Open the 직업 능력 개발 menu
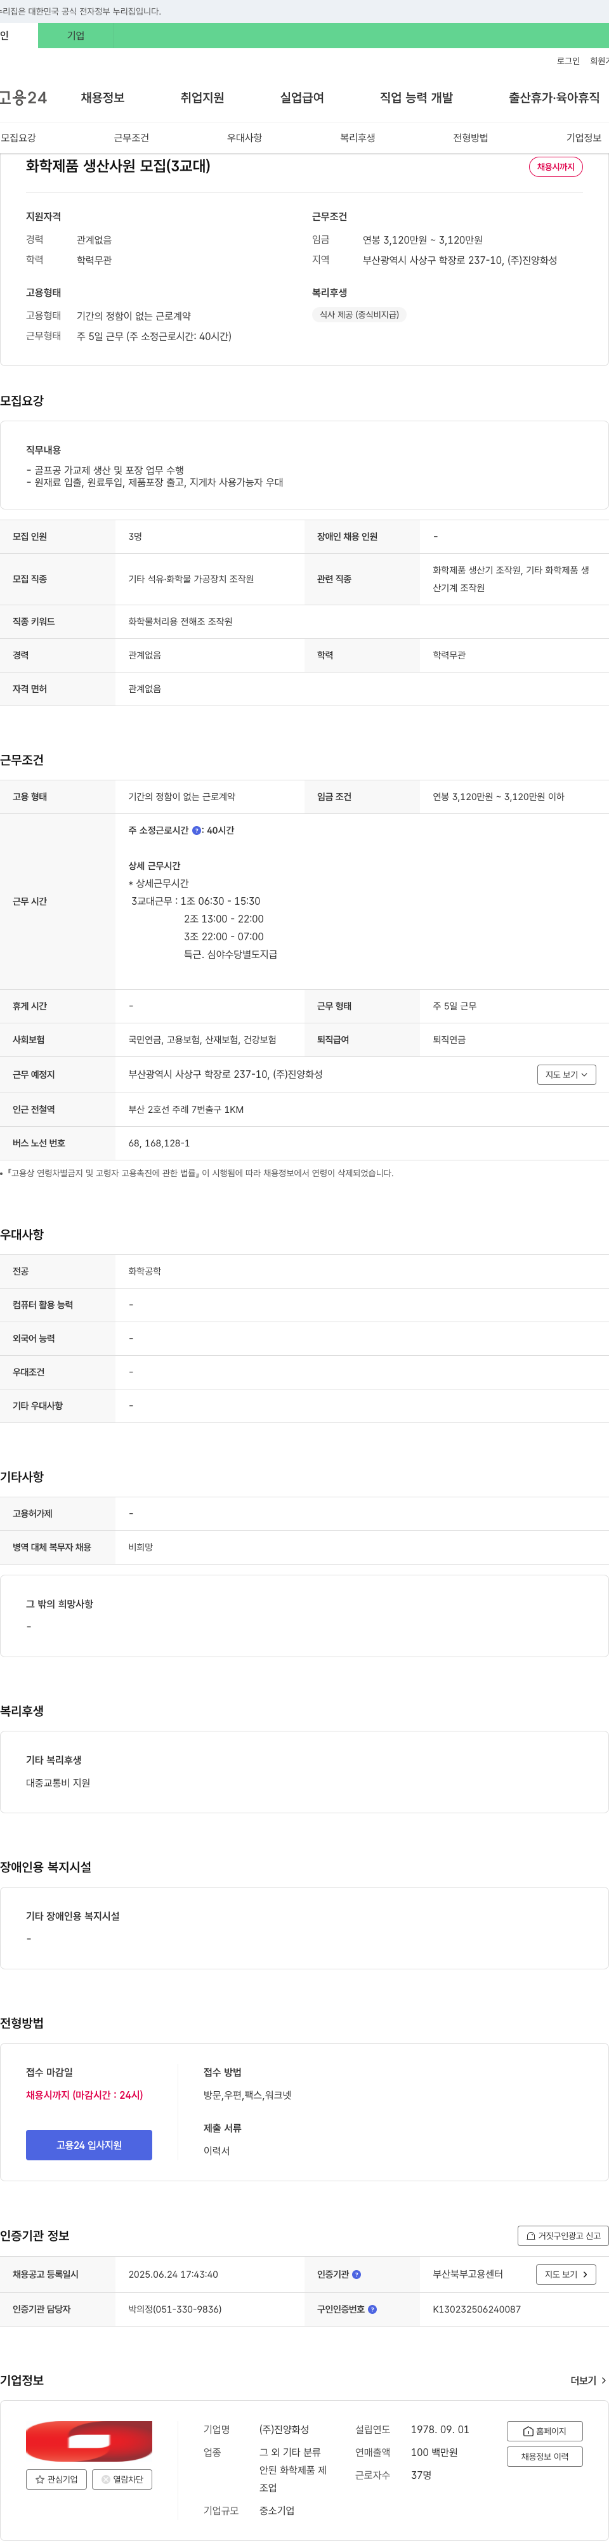Screen dimensions: 609x2541 417,98
